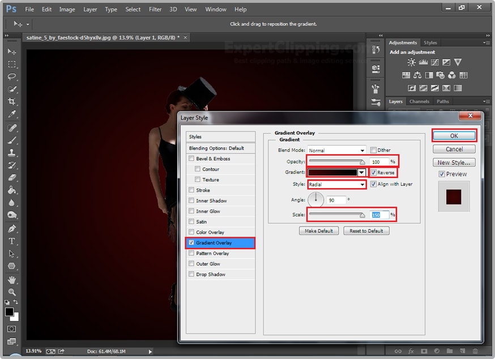Add a Brightness/Contrast adjustment
495x359 pixels.
[x=411, y=62]
